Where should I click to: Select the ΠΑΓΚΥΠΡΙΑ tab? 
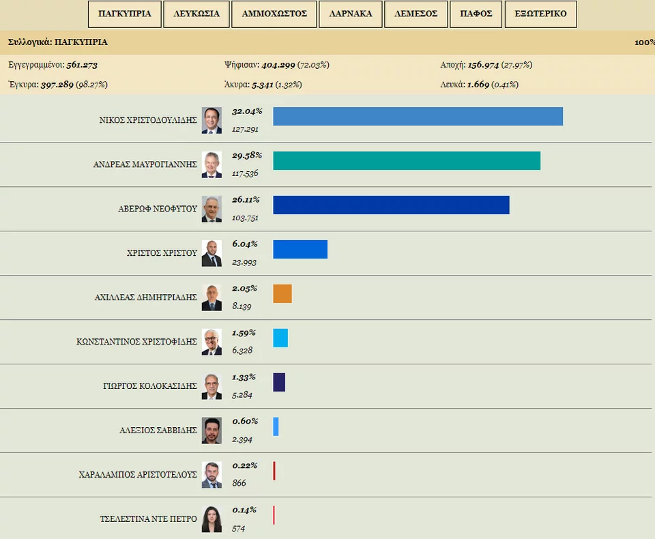click(125, 14)
